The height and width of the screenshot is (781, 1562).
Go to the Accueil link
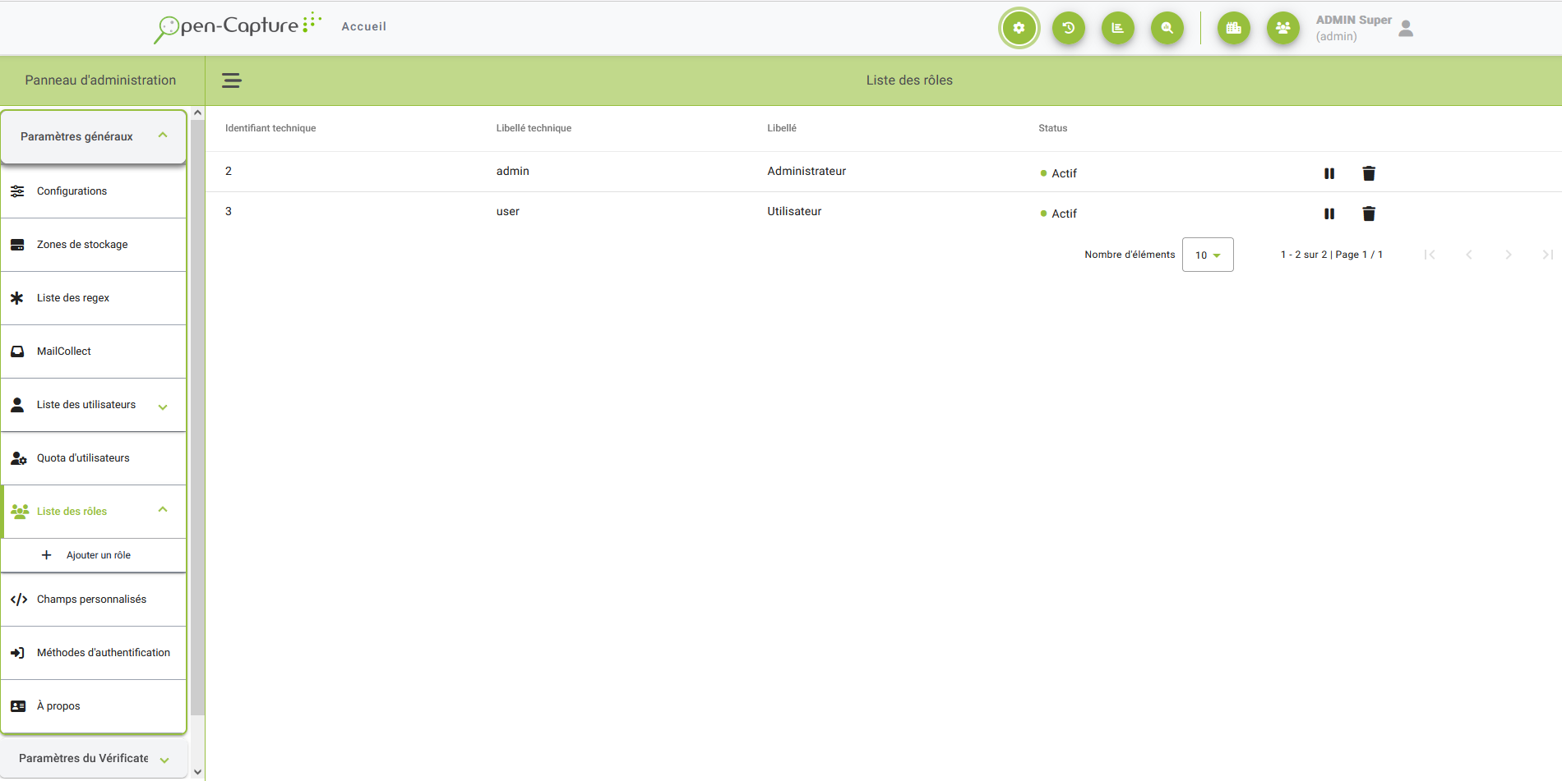click(x=363, y=26)
